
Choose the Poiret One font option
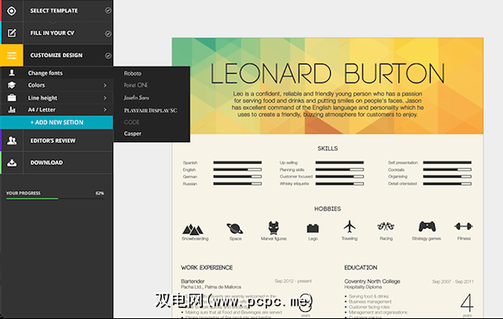click(x=136, y=85)
